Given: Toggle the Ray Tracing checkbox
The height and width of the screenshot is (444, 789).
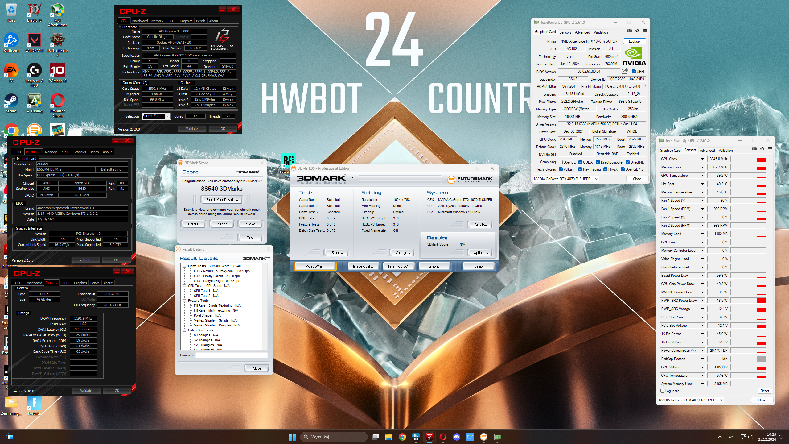Looking at the screenshot, I should (580, 169).
